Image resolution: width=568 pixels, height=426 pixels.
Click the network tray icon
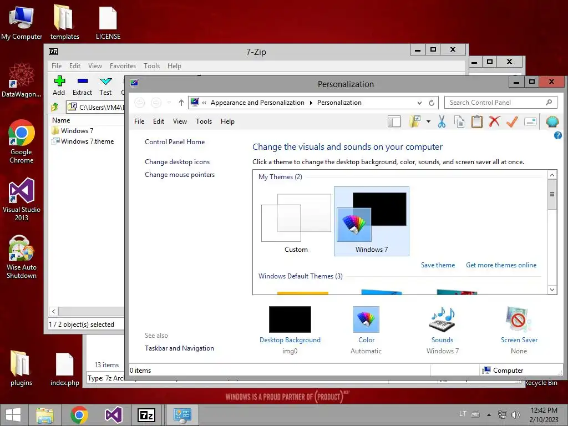503,415
